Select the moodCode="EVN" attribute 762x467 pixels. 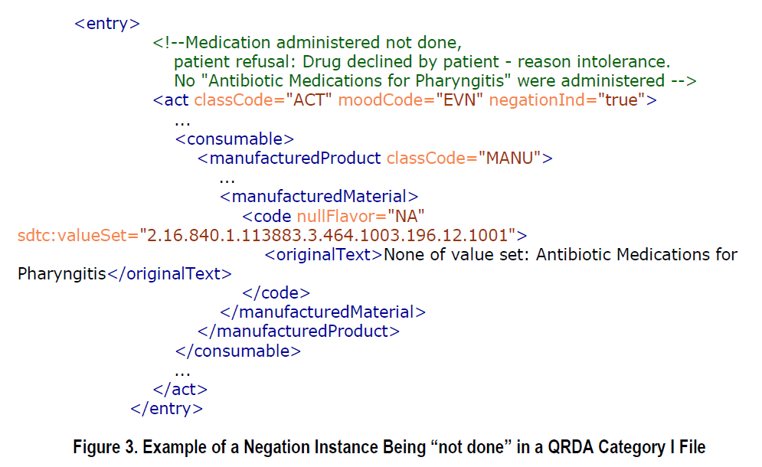click(410, 100)
